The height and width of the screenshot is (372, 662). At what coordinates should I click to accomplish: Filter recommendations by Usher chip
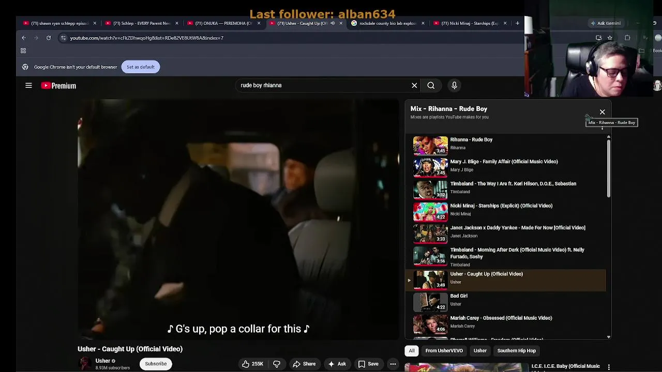(x=480, y=351)
